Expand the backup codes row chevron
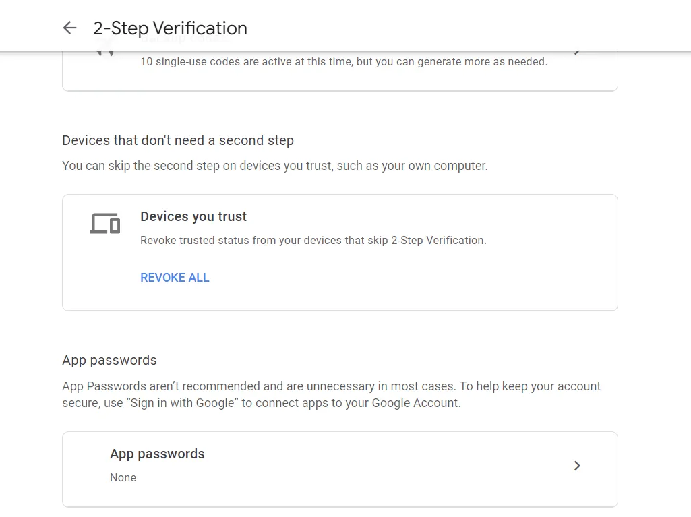Viewport: 691px width, 517px height. [577, 53]
